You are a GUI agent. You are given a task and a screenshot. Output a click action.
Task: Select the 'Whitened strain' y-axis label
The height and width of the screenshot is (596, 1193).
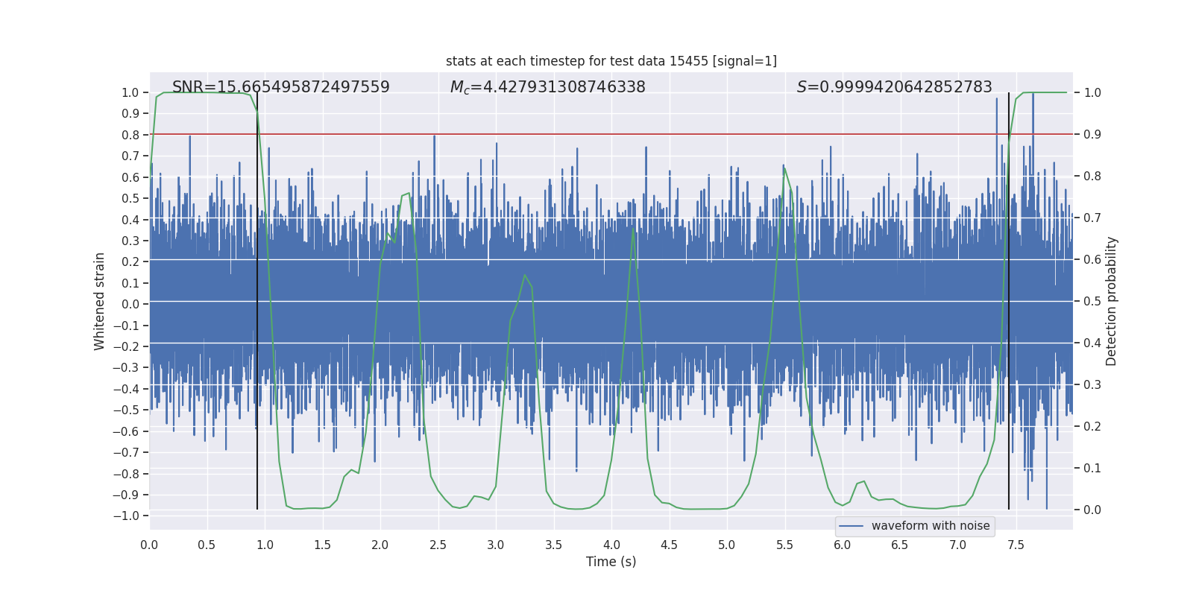[100, 301]
